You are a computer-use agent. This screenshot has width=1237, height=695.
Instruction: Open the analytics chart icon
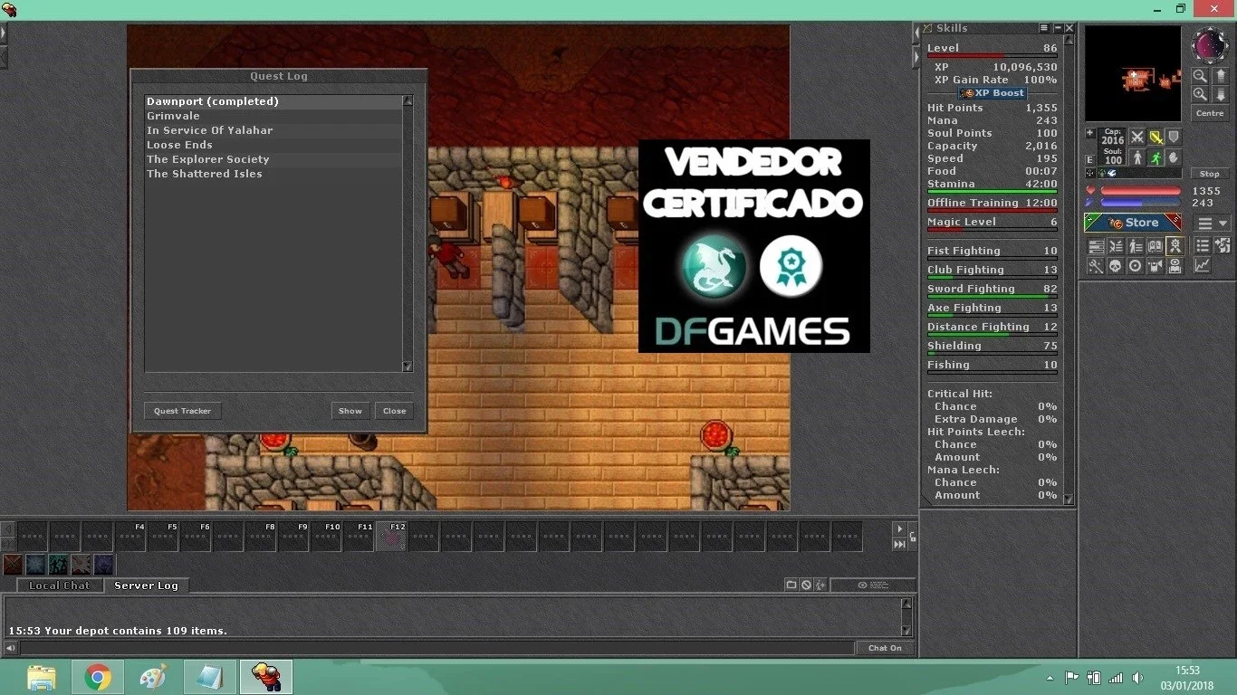[1203, 265]
